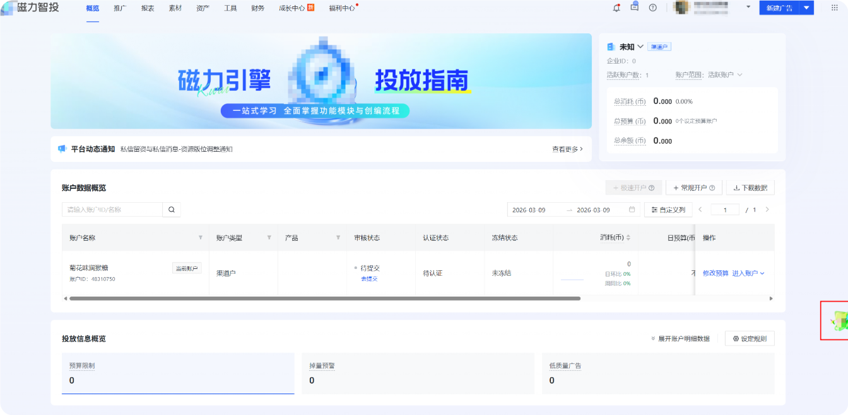Select the 掉量预警 card
Viewport: 848px width, 415px height.
418,373
